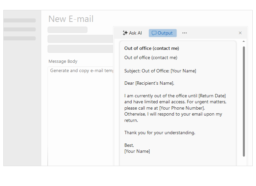
Task: Click the Ask AI sparkle icon
Action: pos(125,33)
